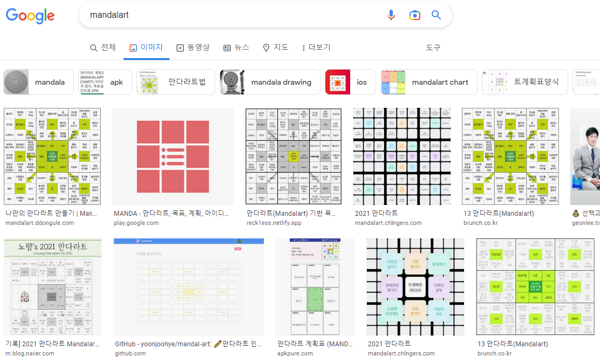This screenshot has width=600, height=363.
Task: Click MANDA - 만다라트, 목표 title link
Action: point(171,214)
